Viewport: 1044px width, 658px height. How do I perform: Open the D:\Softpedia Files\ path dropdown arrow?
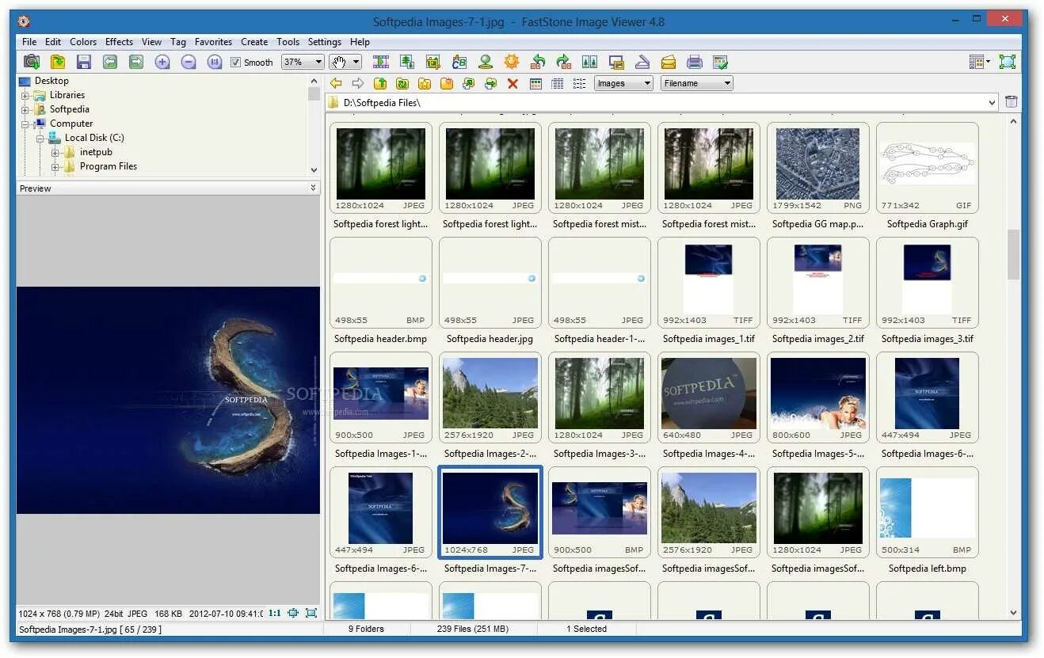tap(992, 102)
